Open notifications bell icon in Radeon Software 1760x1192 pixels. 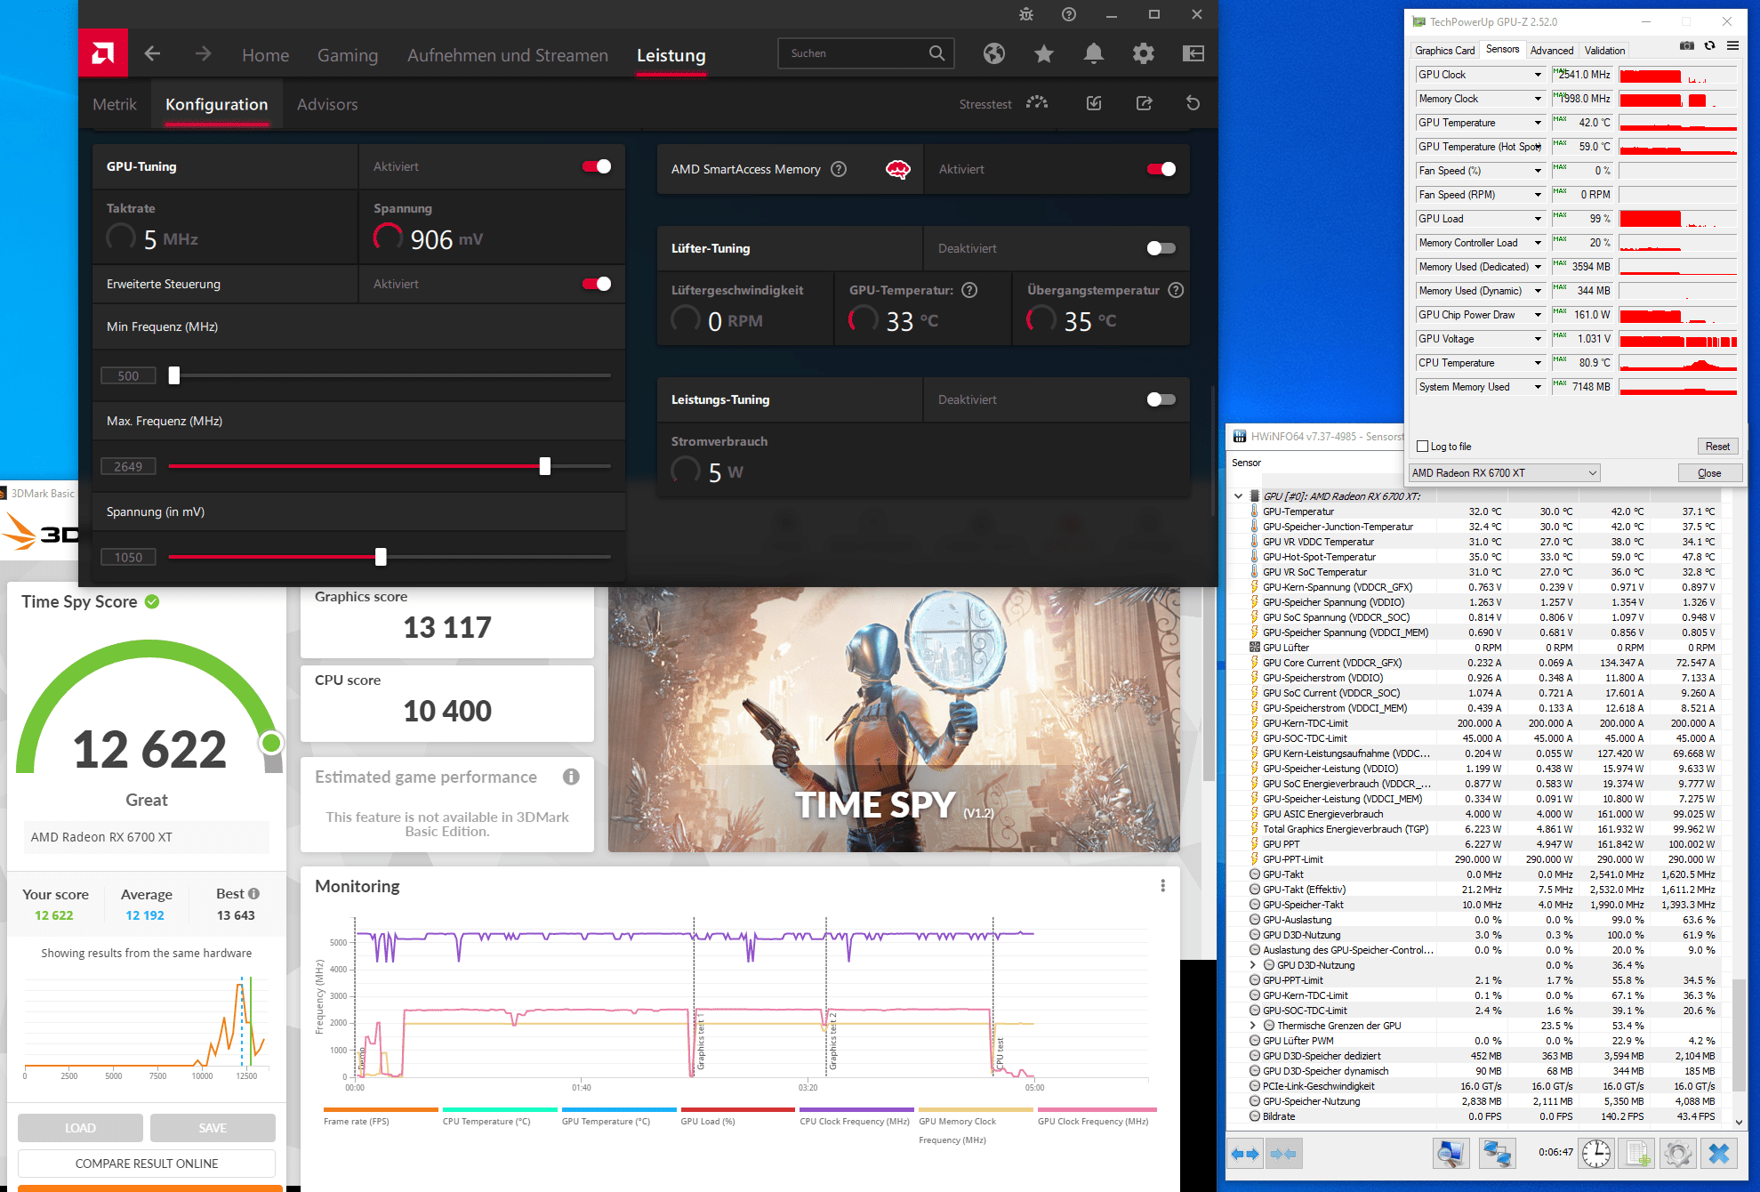[1094, 54]
